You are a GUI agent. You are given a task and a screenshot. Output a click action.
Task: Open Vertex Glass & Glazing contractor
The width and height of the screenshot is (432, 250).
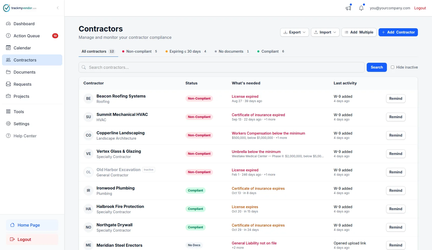(119, 151)
